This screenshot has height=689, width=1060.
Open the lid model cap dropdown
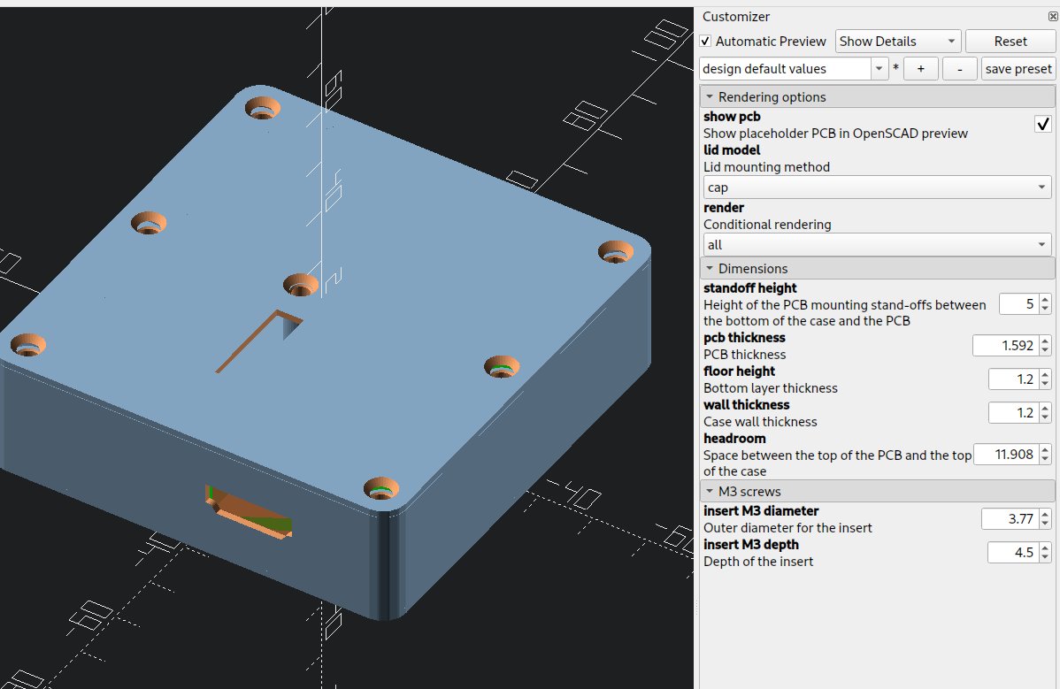(x=878, y=188)
